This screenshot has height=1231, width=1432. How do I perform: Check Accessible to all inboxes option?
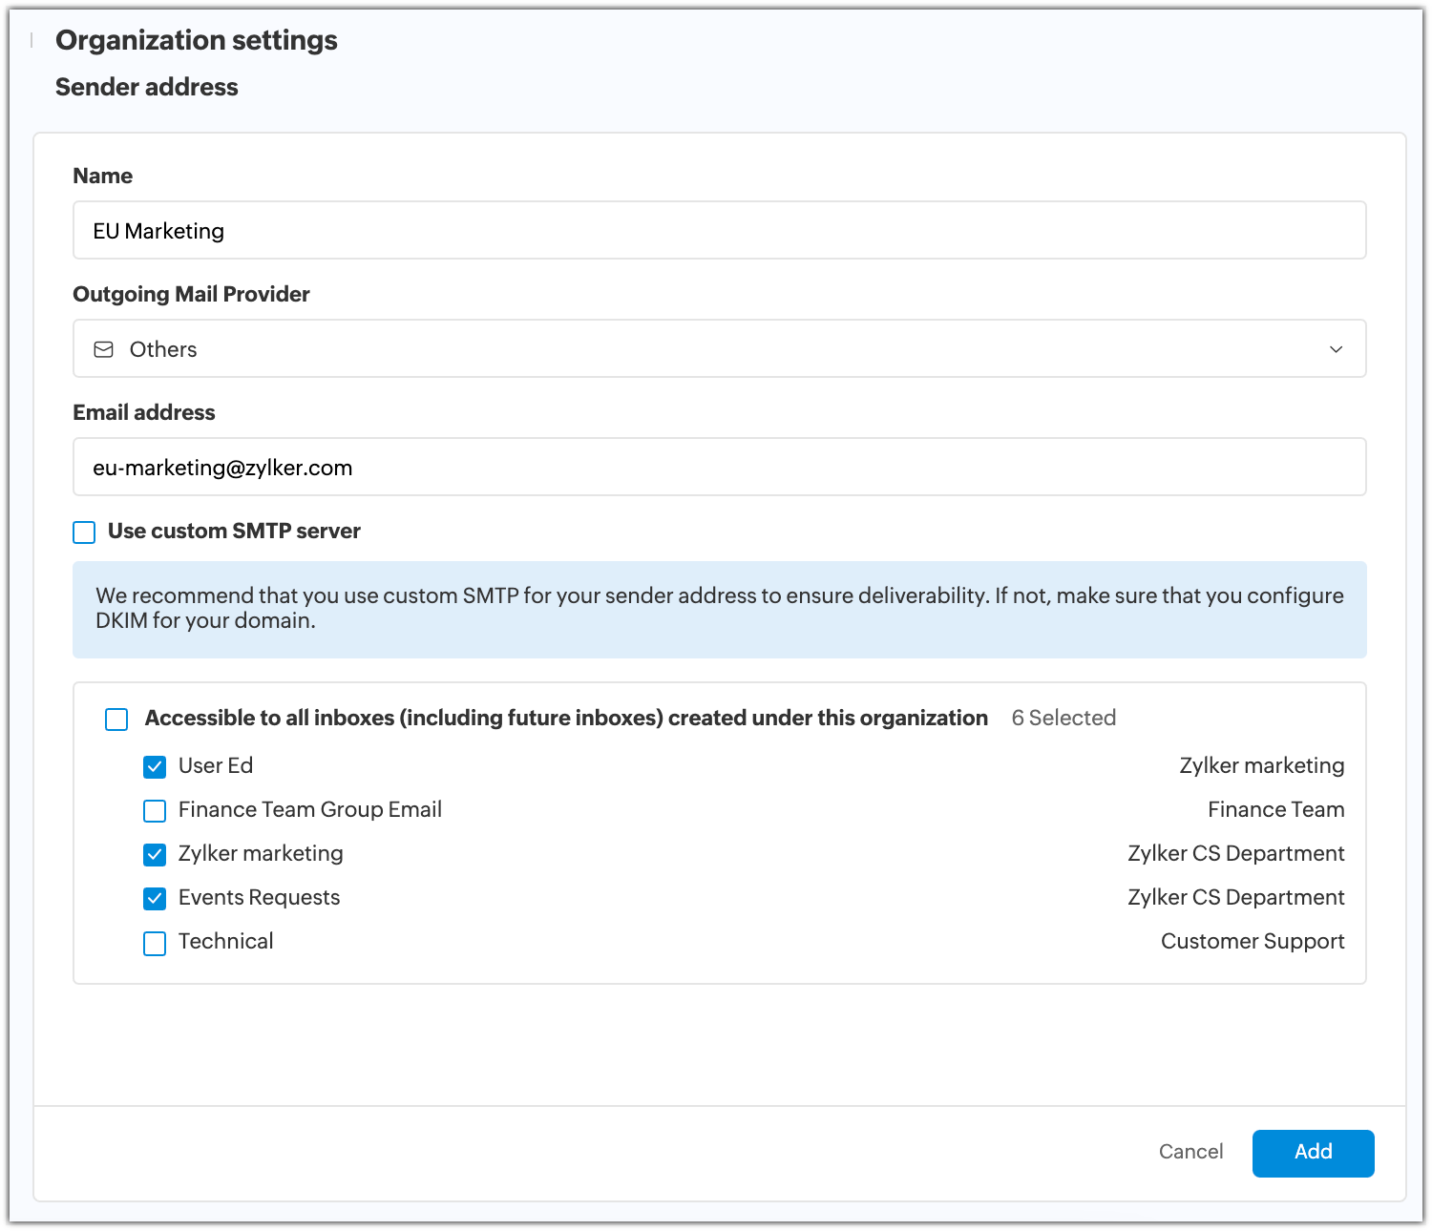click(116, 719)
